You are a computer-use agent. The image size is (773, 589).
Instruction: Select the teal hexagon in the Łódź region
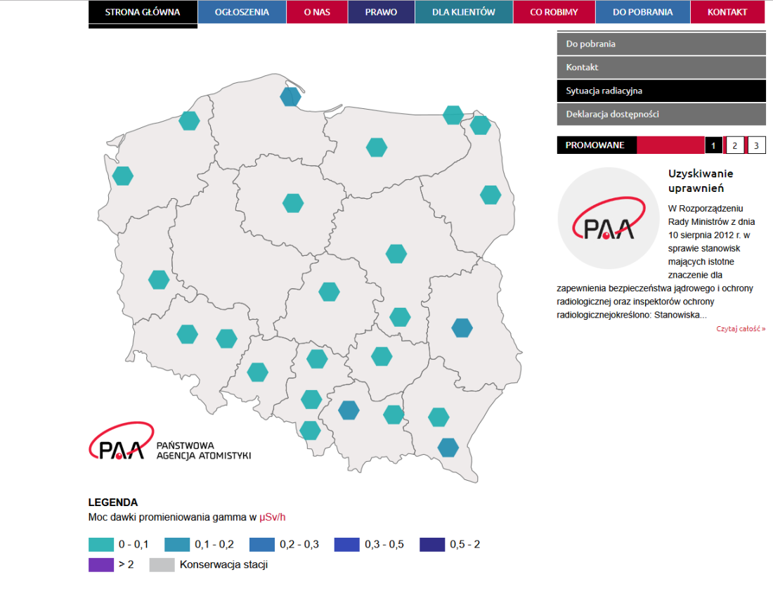[x=330, y=292]
